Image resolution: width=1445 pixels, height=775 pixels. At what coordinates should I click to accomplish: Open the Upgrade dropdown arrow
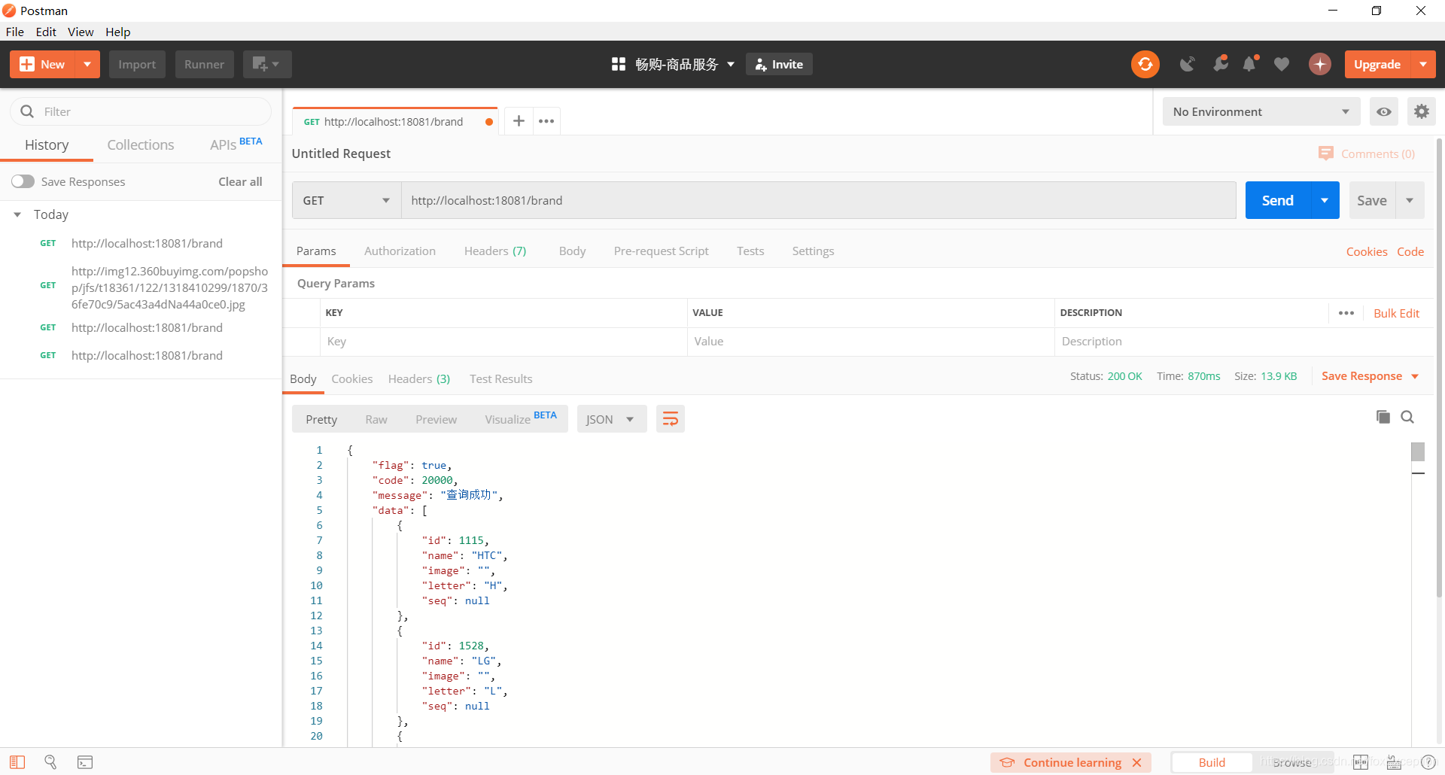(x=1423, y=64)
